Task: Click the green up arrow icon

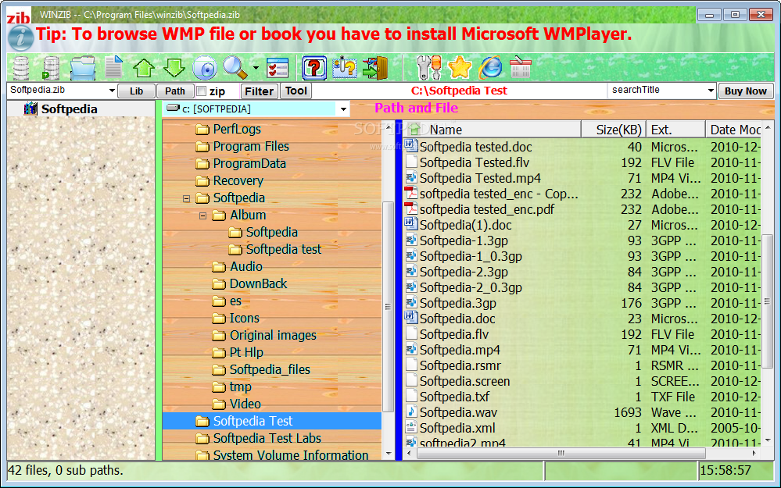Action: 144,68
